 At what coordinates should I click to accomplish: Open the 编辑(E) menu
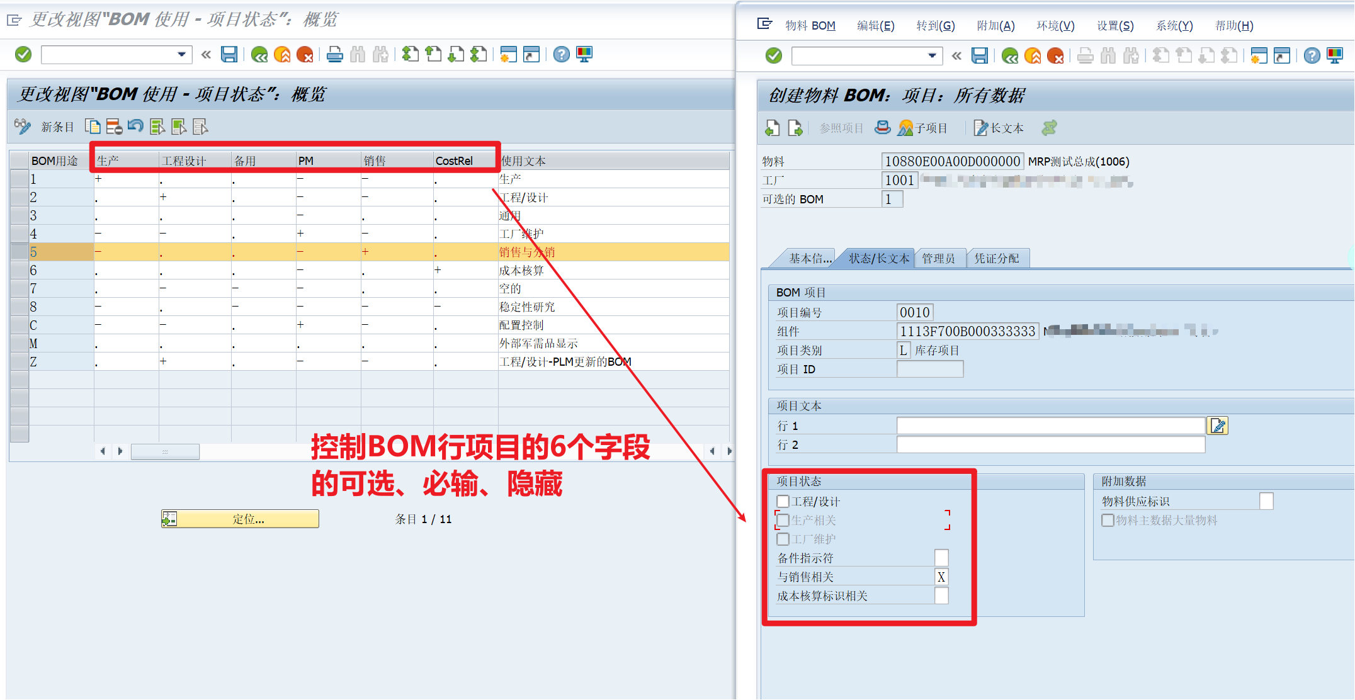(876, 25)
